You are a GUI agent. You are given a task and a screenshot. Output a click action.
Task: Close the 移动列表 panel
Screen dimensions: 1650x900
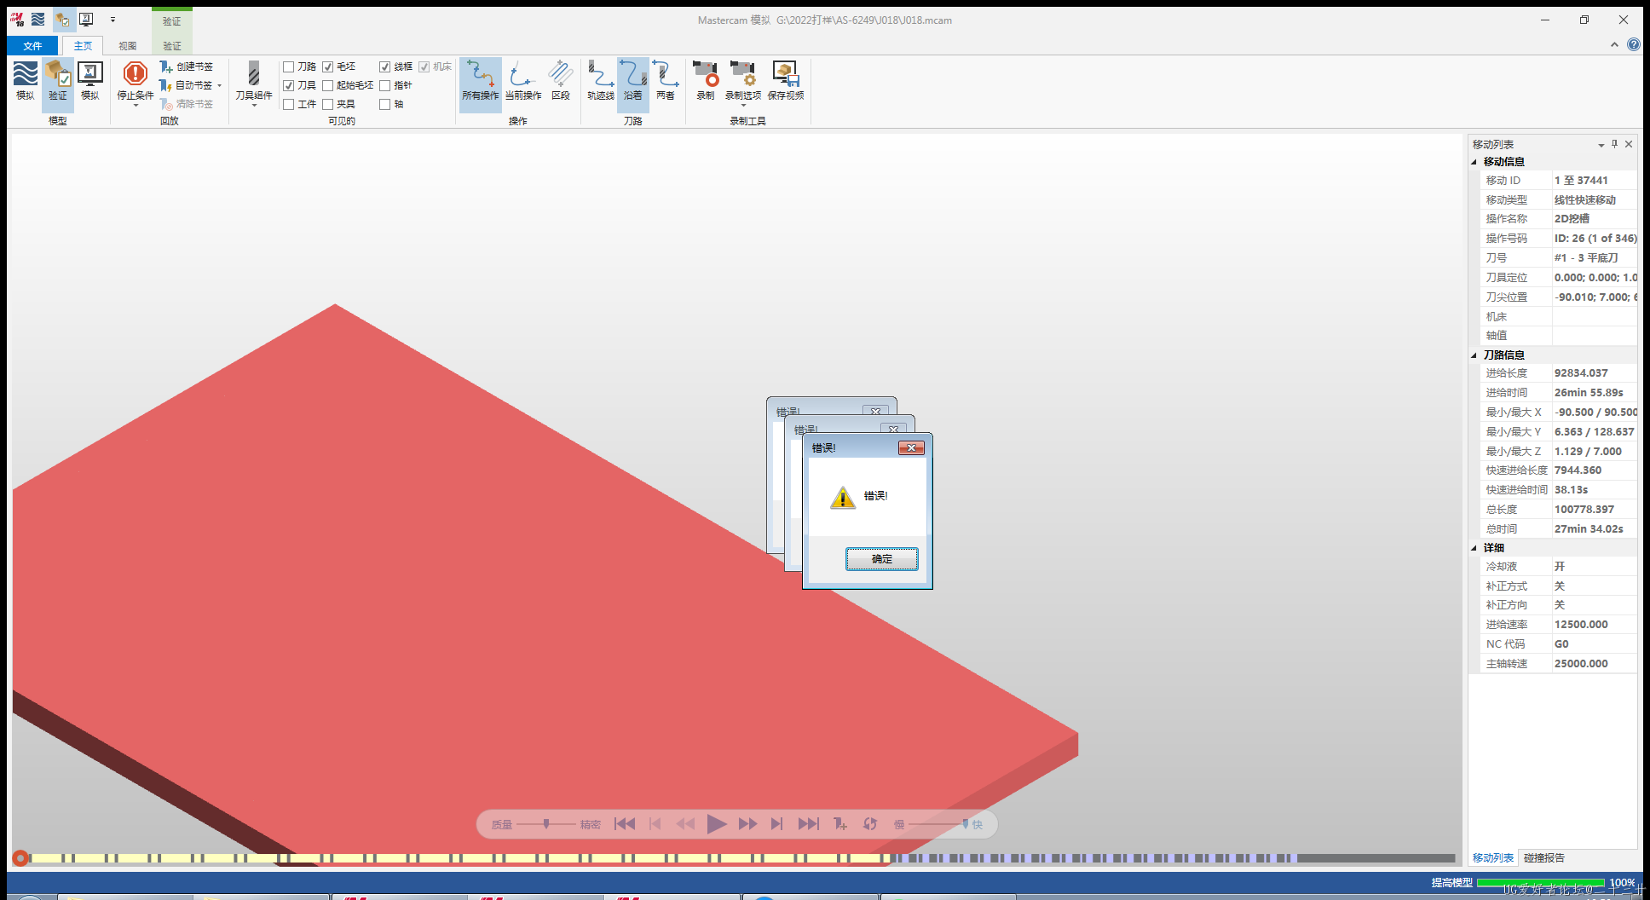1629,144
